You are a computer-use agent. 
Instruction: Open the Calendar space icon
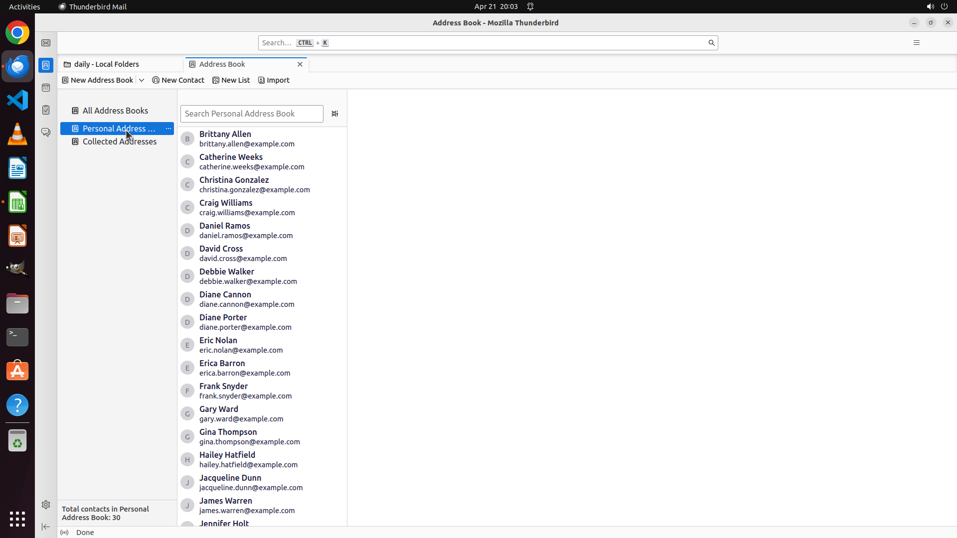point(46,88)
